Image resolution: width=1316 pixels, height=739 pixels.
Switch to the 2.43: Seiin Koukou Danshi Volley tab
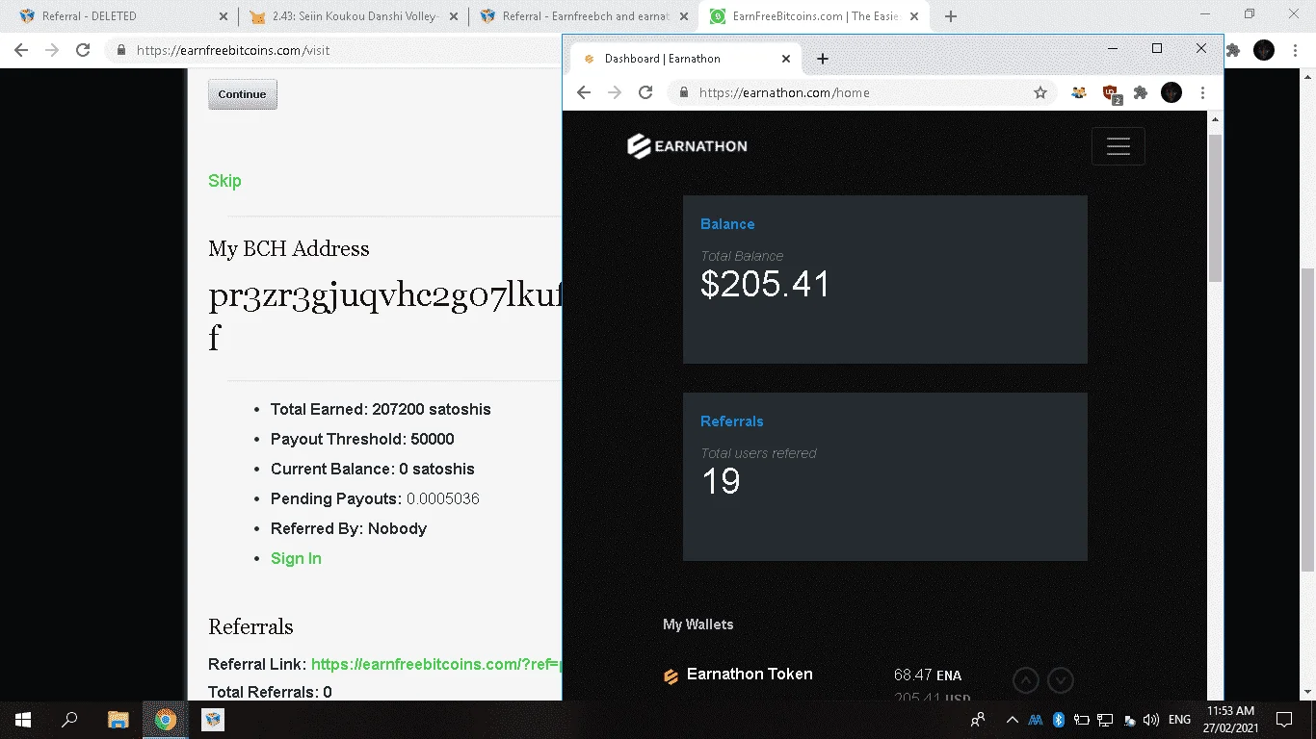(x=353, y=16)
